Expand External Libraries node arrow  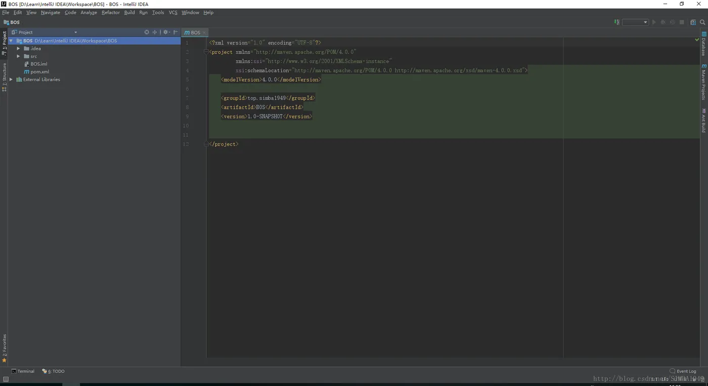11,79
